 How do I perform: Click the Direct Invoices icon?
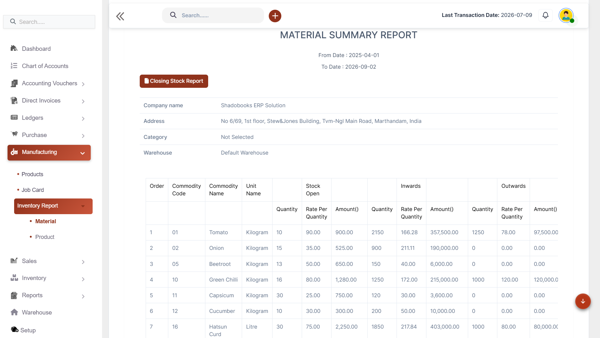click(x=14, y=100)
